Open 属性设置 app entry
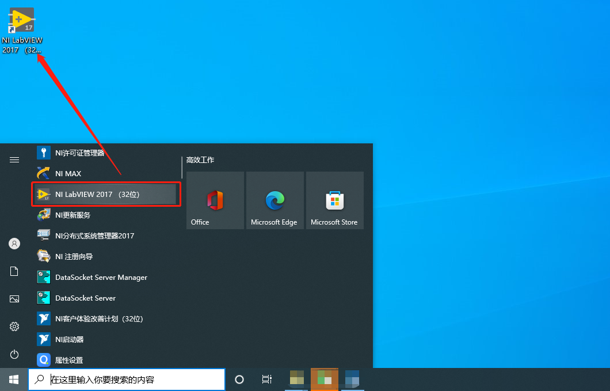The height and width of the screenshot is (391, 610). pyautogui.click(x=105, y=359)
